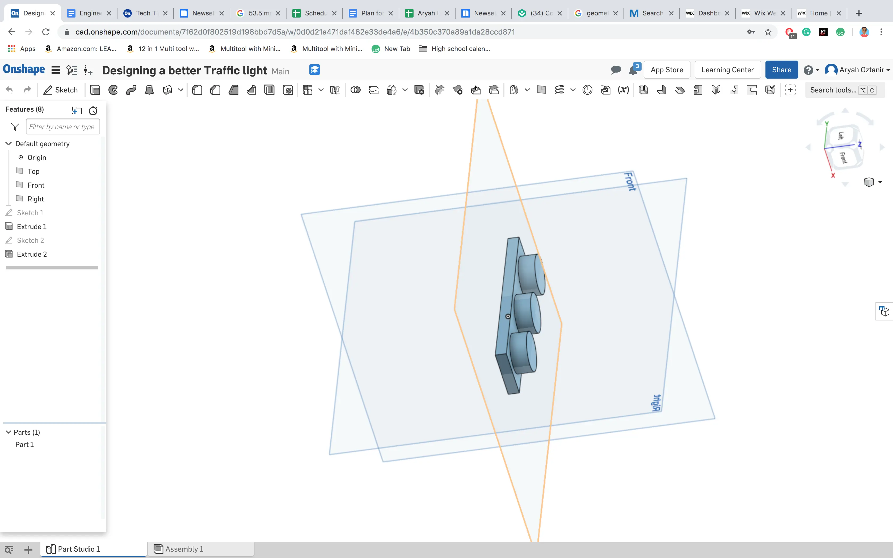Open the Variable (x) tool

(x=623, y=90)
